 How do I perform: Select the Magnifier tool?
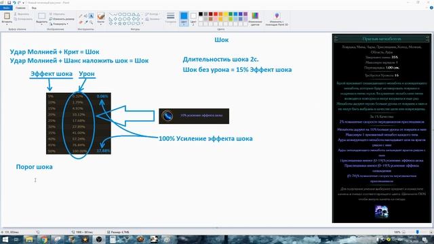[x=91, y=22]
